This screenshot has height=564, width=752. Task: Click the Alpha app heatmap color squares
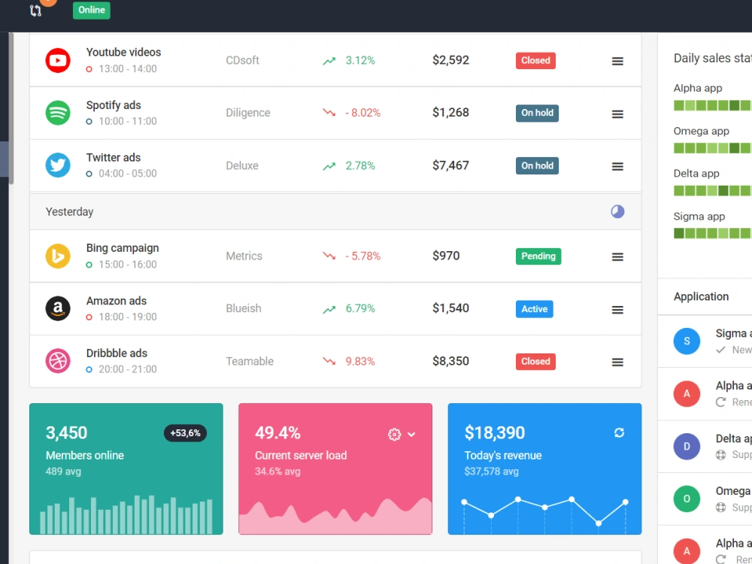click(x=713, y=105)
